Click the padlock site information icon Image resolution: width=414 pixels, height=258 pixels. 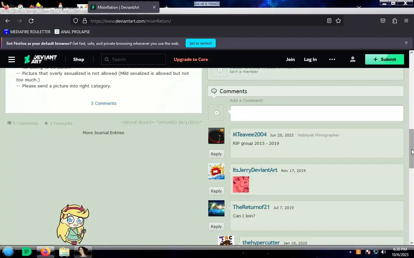pyautogui.click(x=85, y=21)
